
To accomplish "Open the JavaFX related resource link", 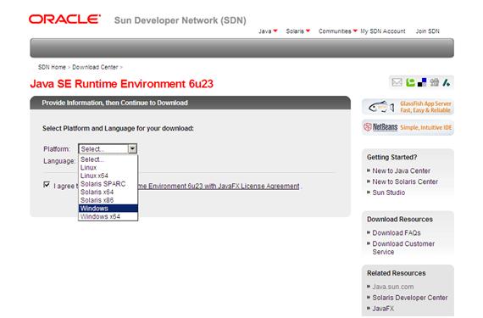I will 383,309.
